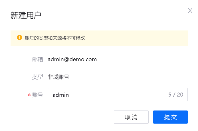198x131 pixels.
Task: Click the admin text inside the account field
Action: [x=61, y=95]
